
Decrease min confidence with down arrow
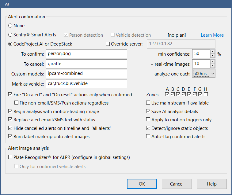click(x=212, y=56)
